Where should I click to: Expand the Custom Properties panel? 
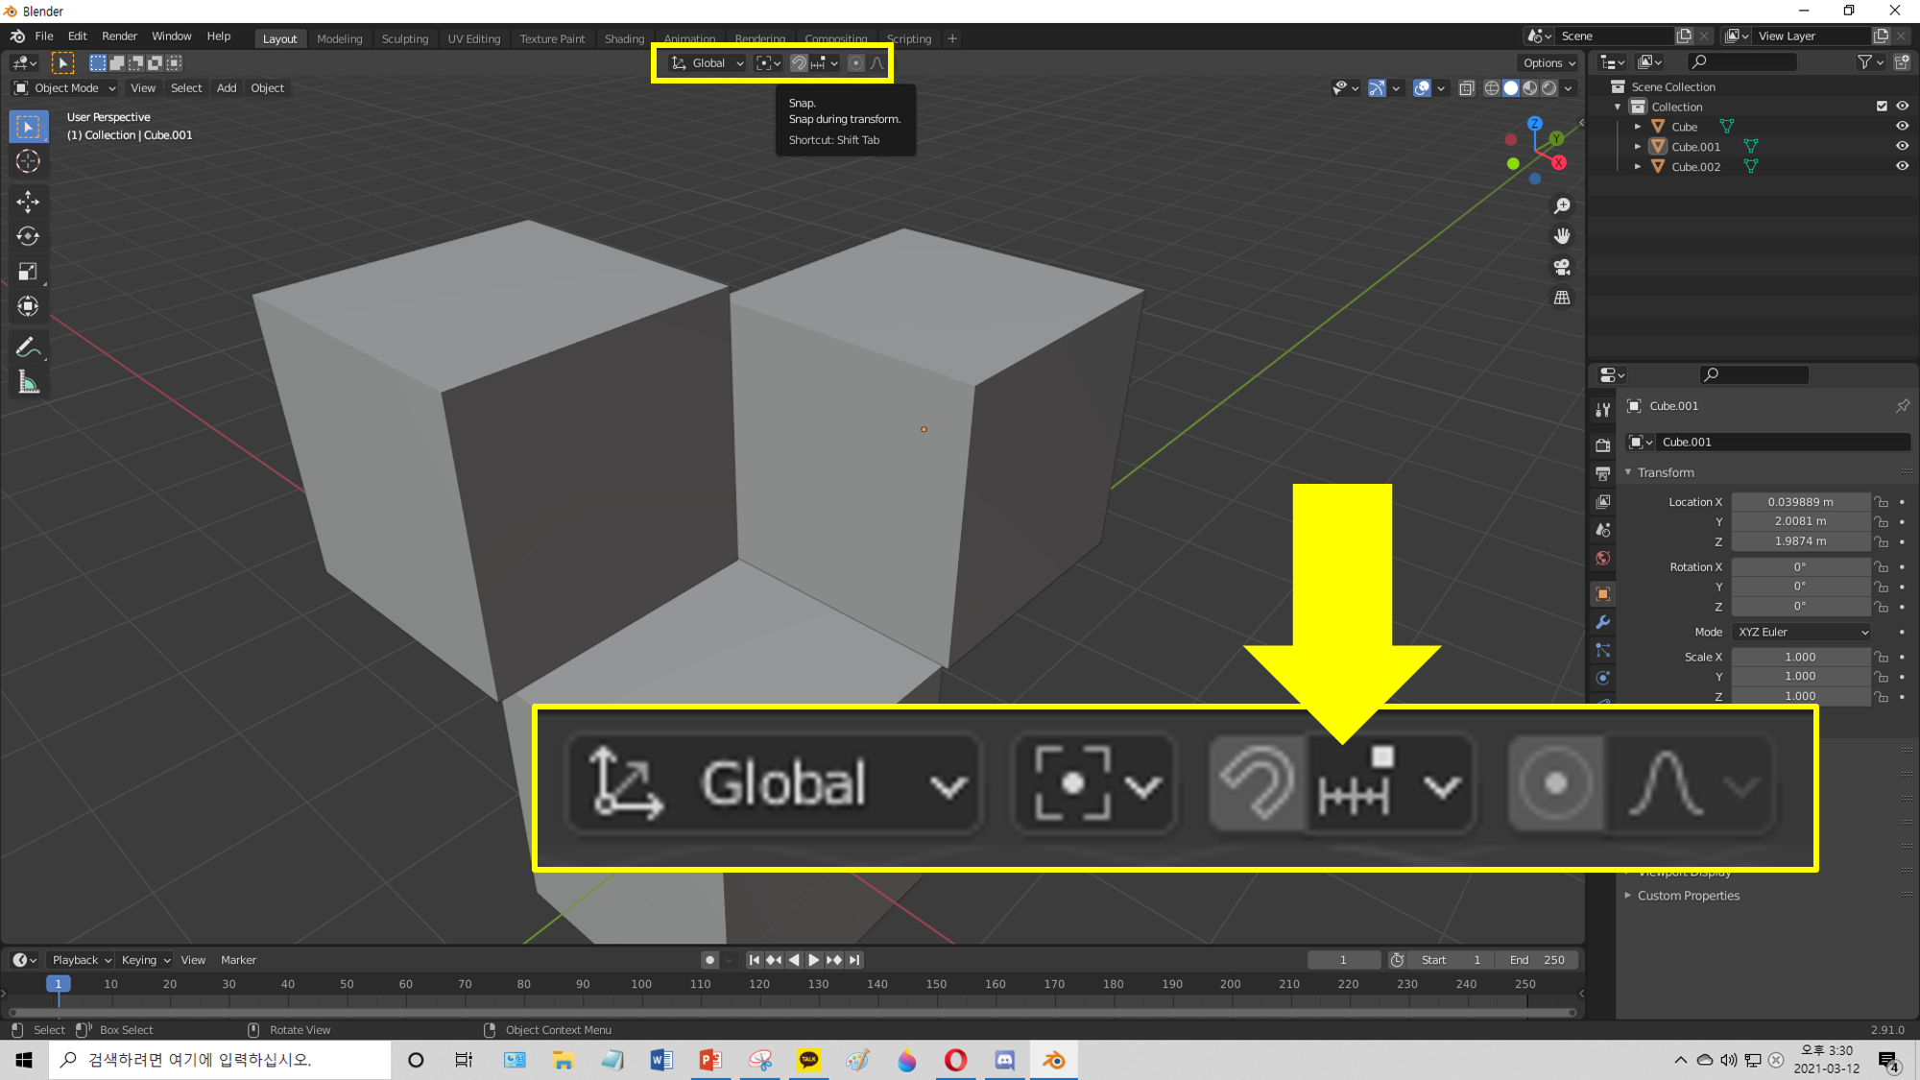click(x=1688, y=896)
